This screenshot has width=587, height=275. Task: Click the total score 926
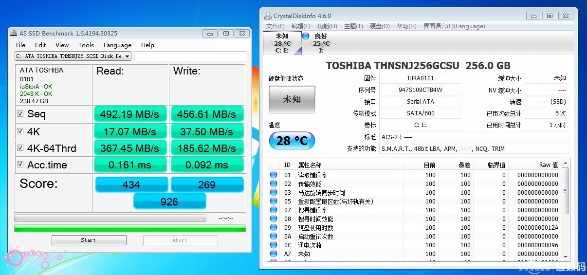[169, 202]
